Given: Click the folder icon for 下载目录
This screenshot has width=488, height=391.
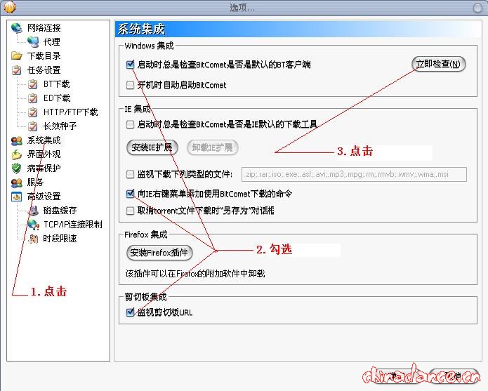Looking at the screenshot, I should (17, 56).
